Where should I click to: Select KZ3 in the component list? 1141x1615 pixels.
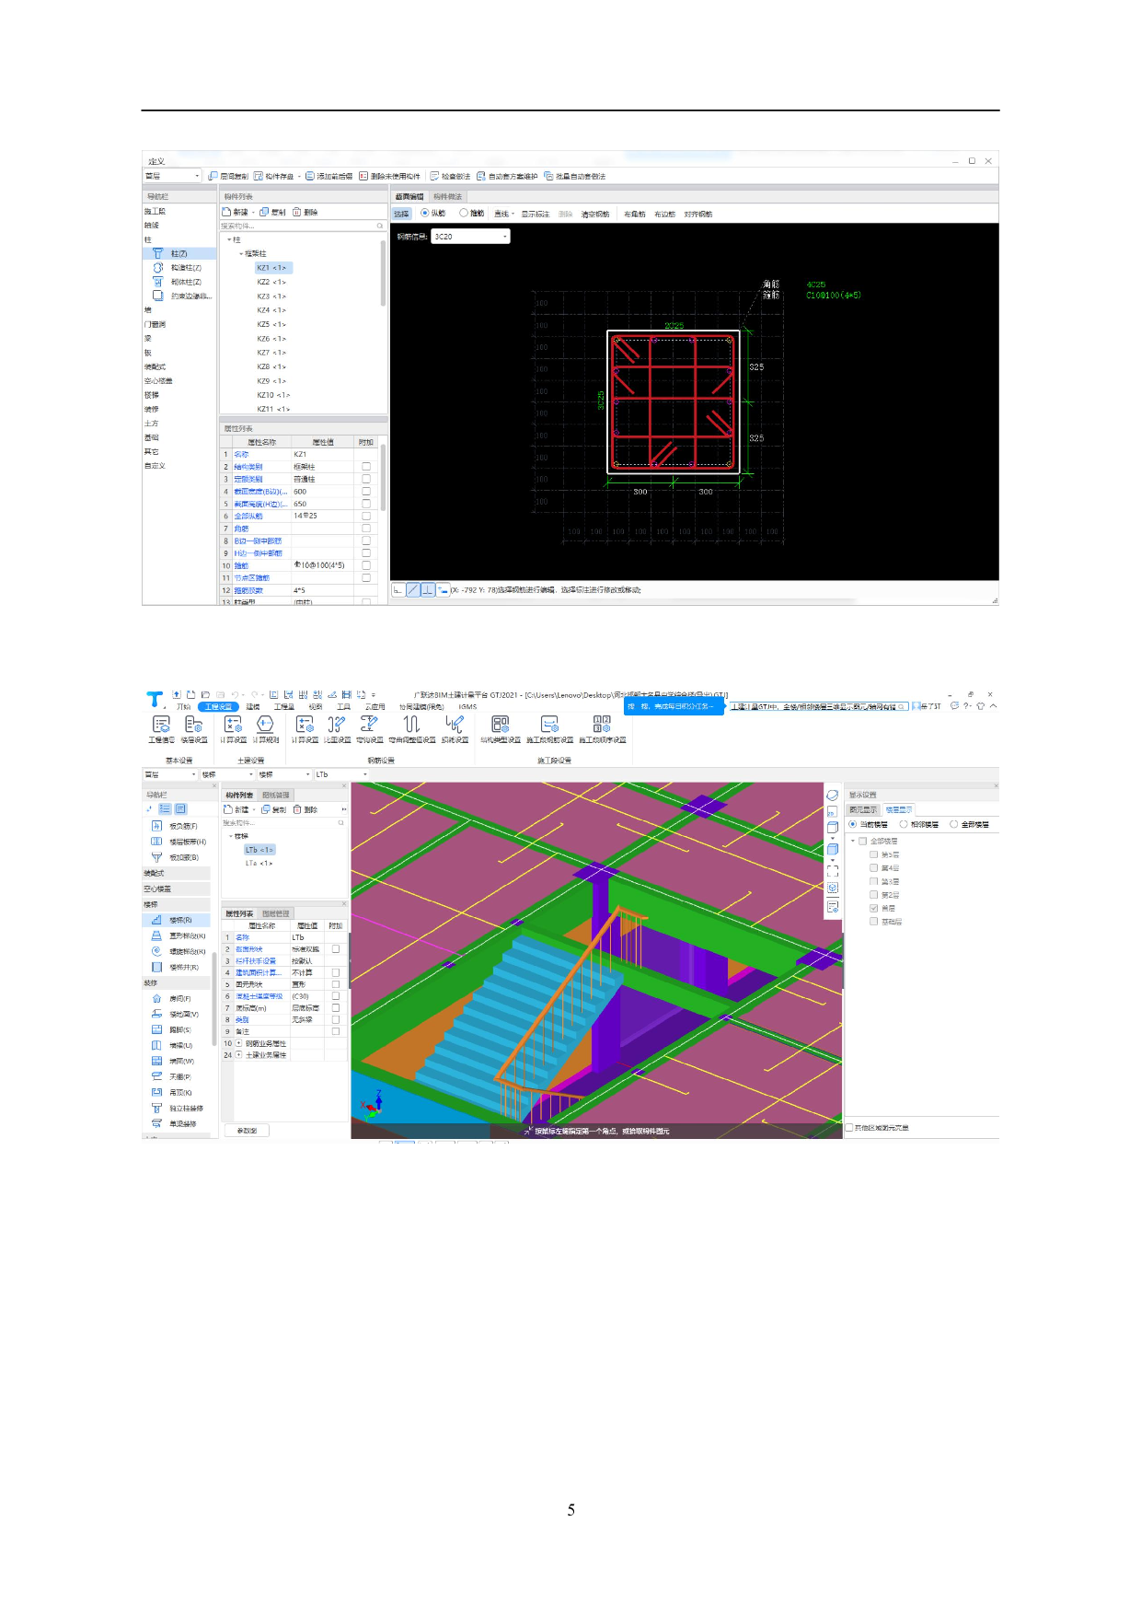pyautogui.click(x=271, y=296)
